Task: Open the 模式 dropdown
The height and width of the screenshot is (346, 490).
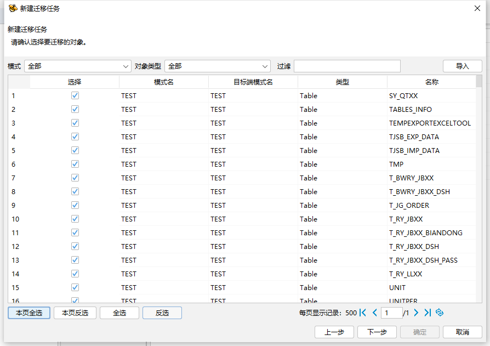Action: [x=78, y=66]
